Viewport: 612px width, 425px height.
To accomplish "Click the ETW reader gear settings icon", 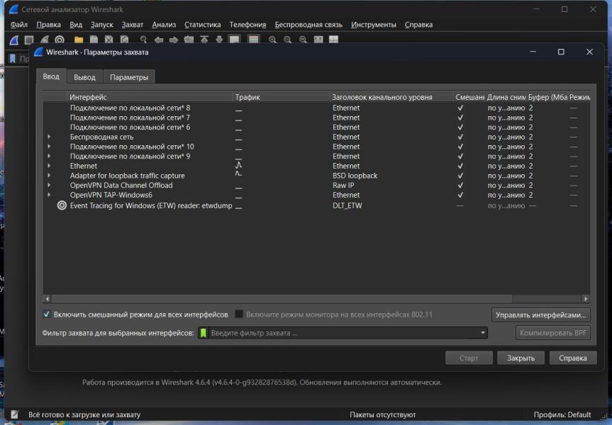I will pos(62,205).
